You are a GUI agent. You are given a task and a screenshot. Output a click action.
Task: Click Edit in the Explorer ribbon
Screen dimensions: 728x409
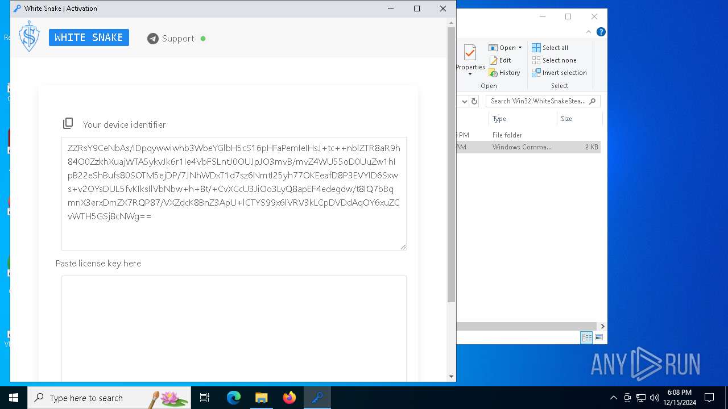tap(500, 60)
